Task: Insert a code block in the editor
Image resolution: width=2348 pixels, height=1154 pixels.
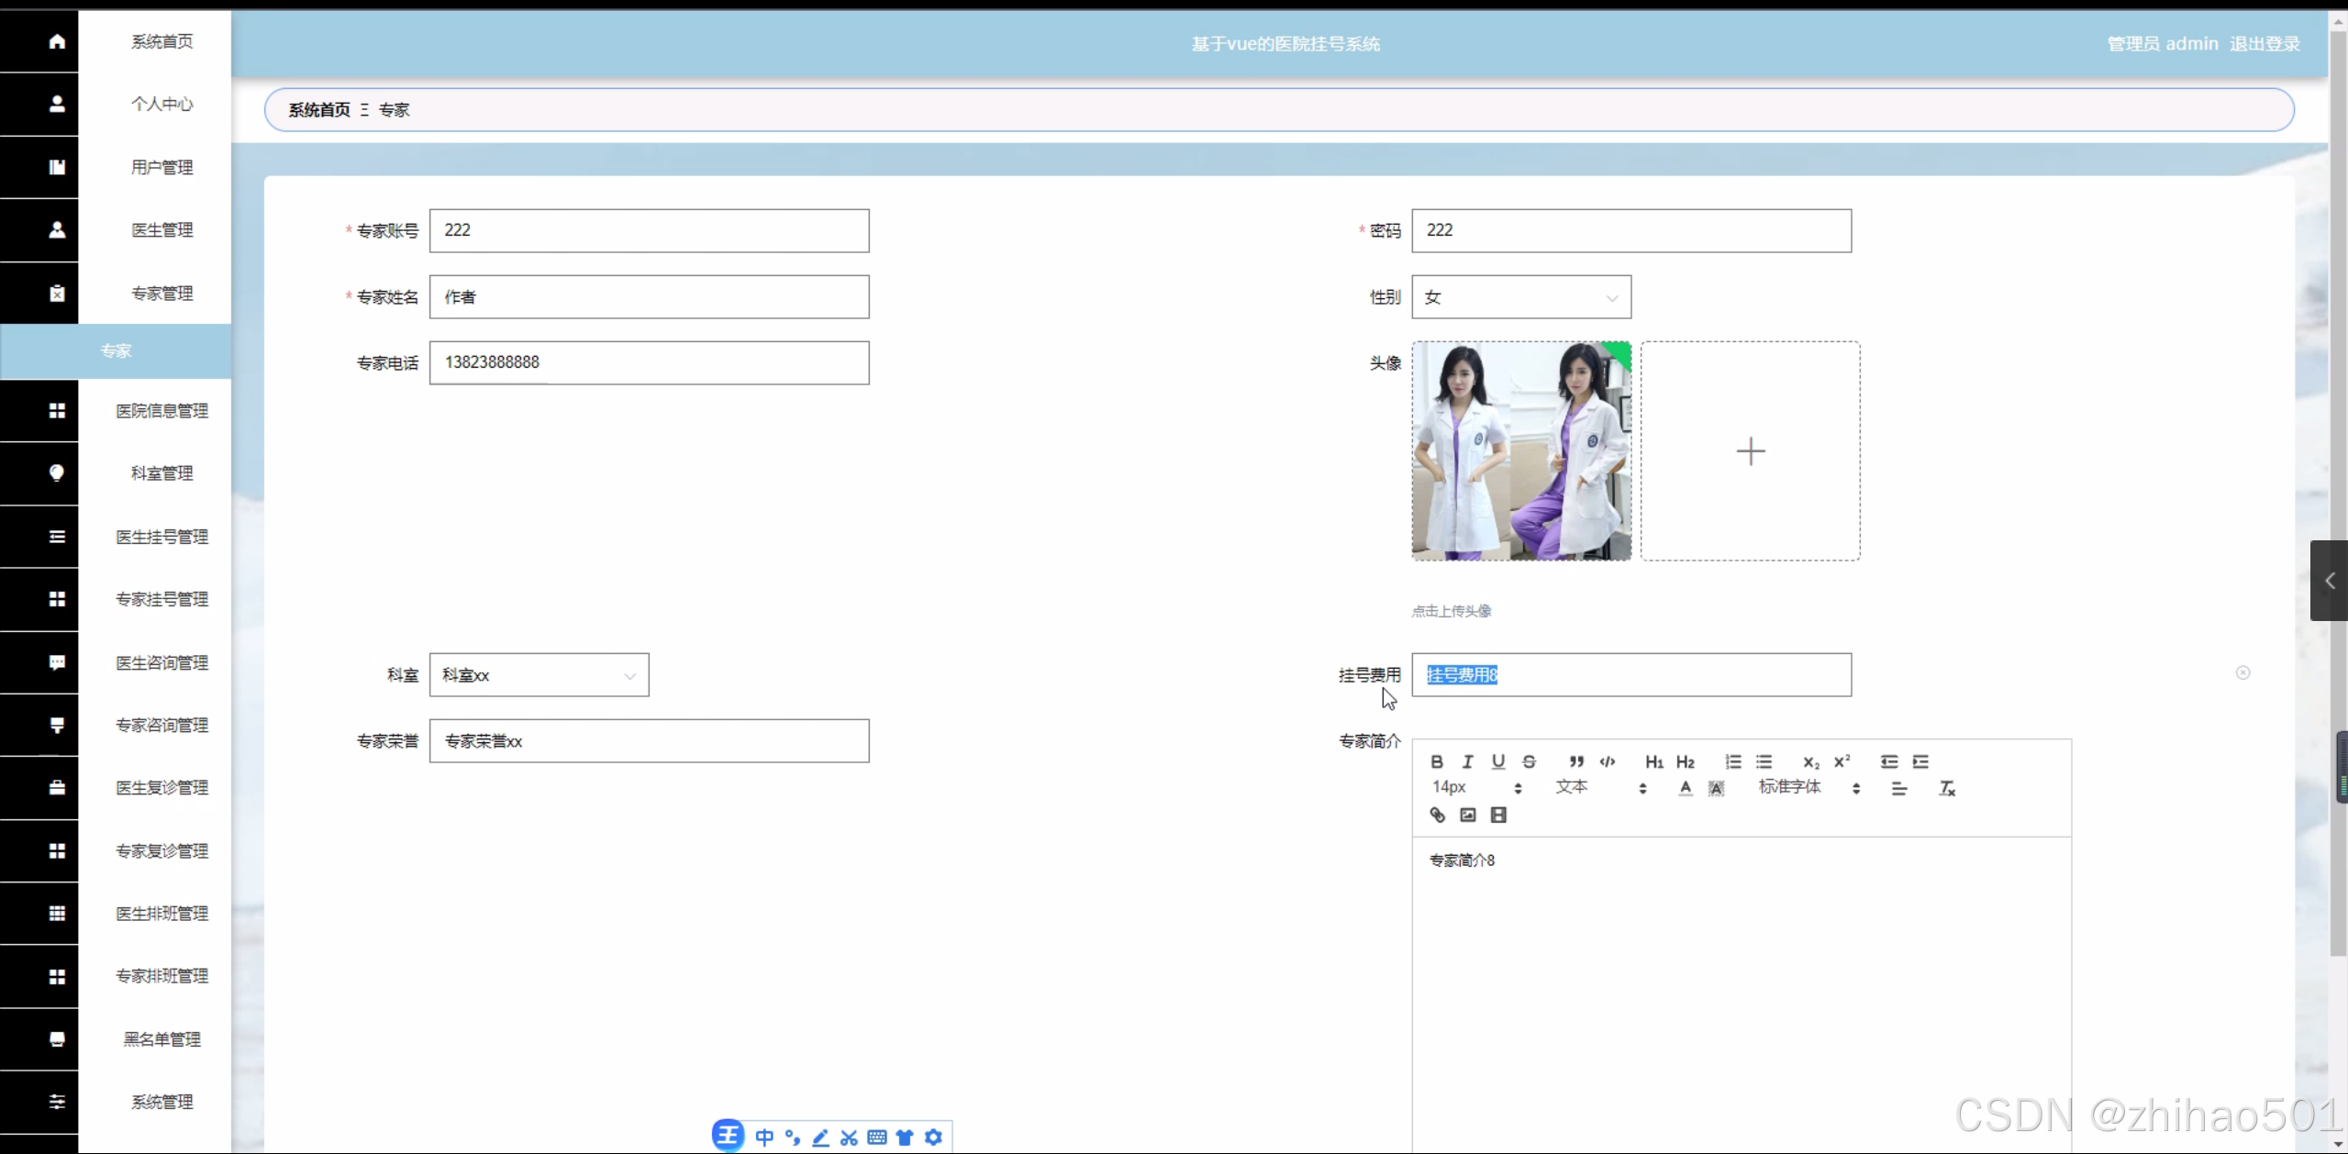Action: click(x=1608, y=761)
